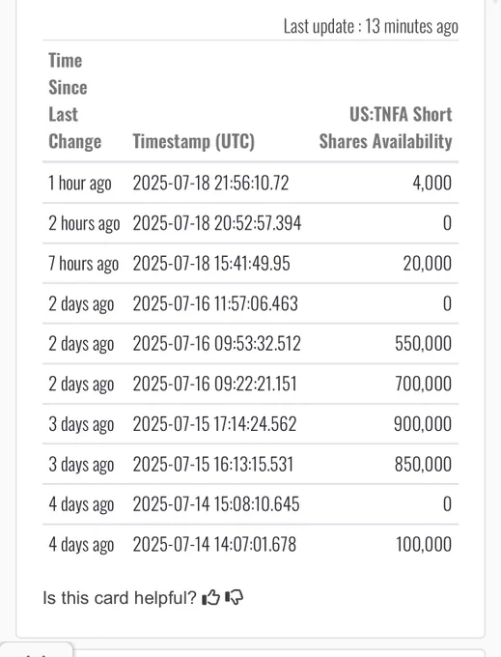Select the Timestamp (UTC) column header
Viewport: 501px width, 657px height.
pos(193,141)
